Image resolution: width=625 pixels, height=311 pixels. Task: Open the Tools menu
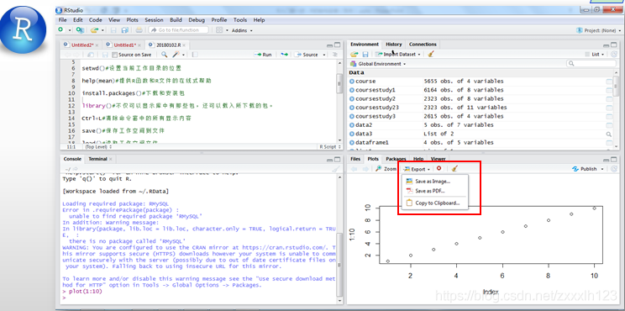pos(240,20)
